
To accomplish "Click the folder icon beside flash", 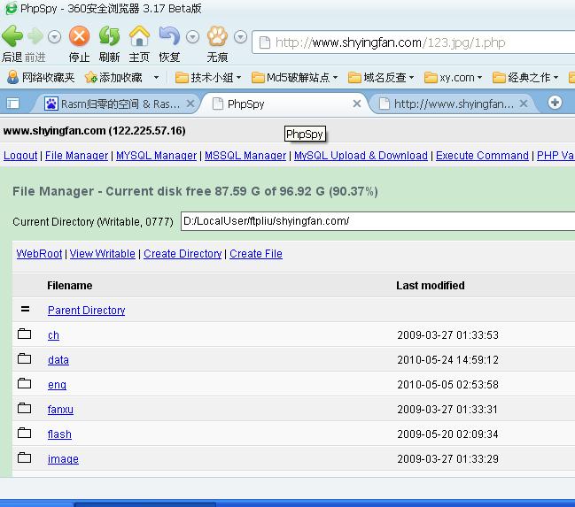I will [x=25, y=433].
